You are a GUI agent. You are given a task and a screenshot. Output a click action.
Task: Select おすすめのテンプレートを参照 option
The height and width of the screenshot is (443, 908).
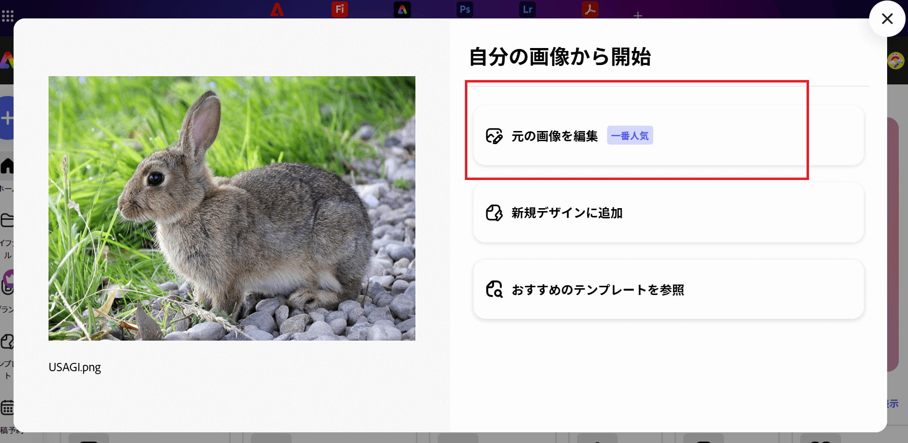(669, 289)
